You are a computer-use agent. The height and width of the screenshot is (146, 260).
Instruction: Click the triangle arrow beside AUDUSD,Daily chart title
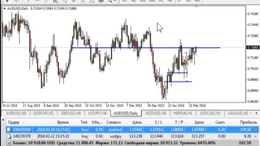[4, 9]
